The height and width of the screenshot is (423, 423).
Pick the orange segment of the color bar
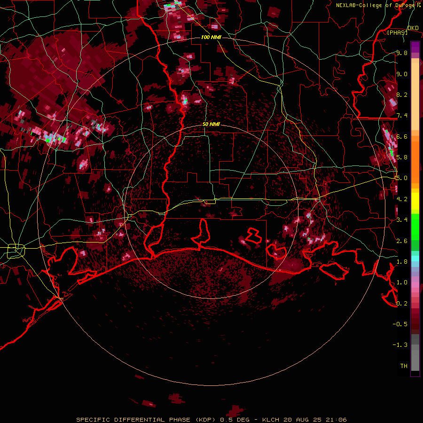pyautogui.click(x=415, y=160)
